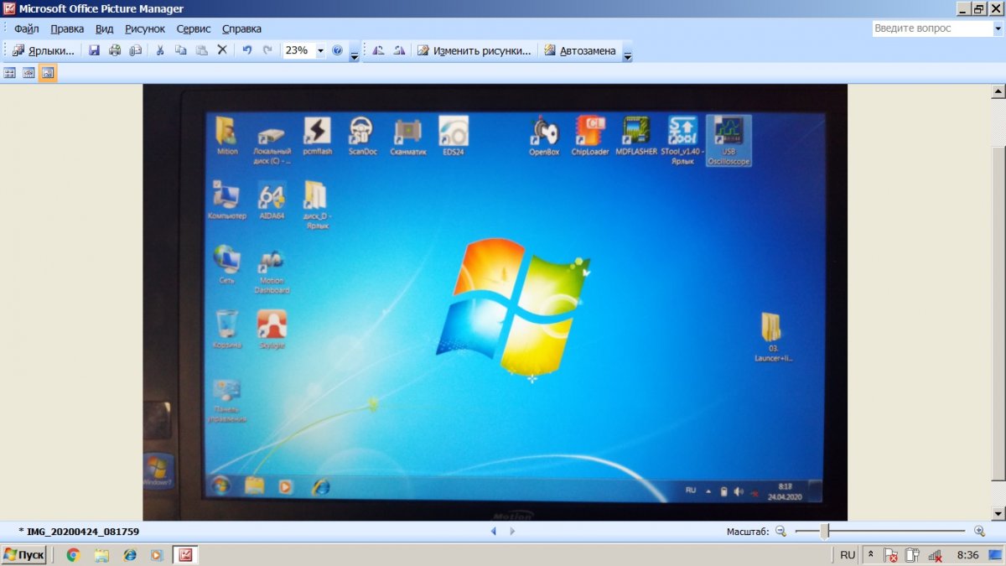The width and height of the screenshot is (1006, 566).
Task: Switch to thumbnail view icon
Action: tap(10, 73)
